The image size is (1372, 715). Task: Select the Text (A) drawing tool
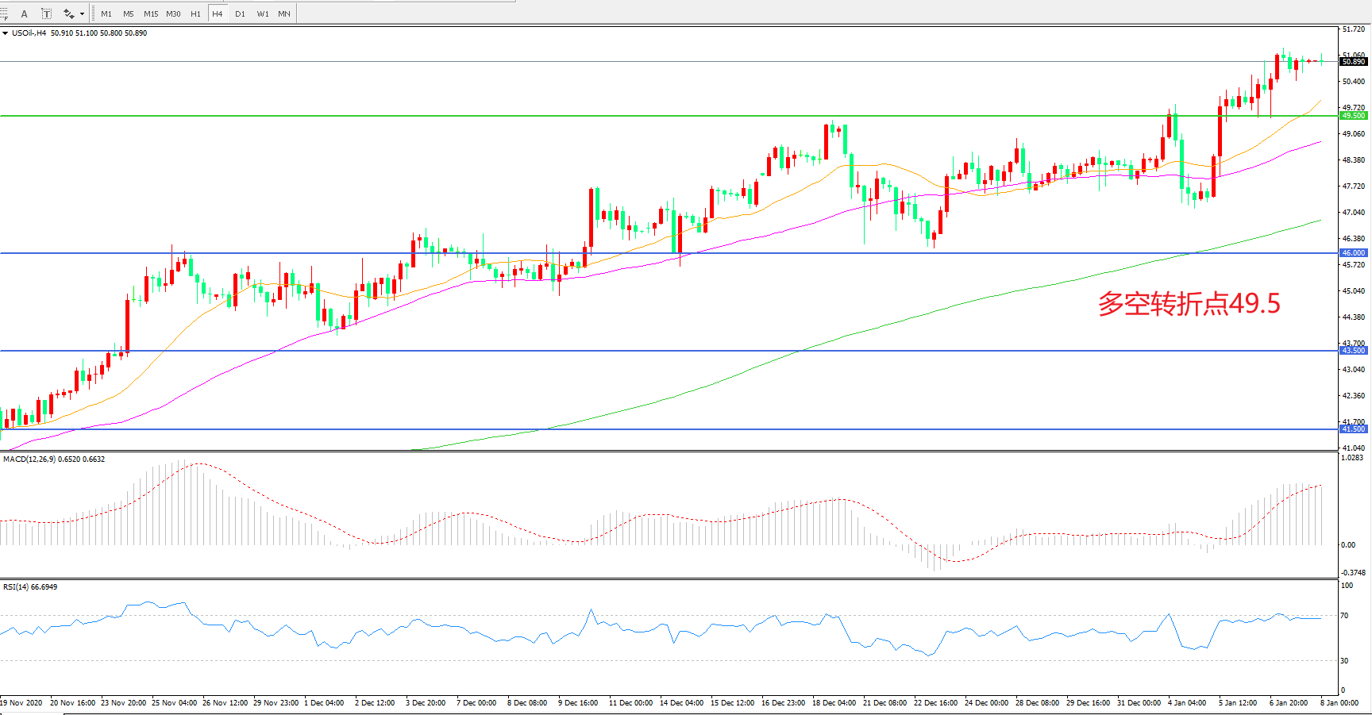click(x=25, y=13)
